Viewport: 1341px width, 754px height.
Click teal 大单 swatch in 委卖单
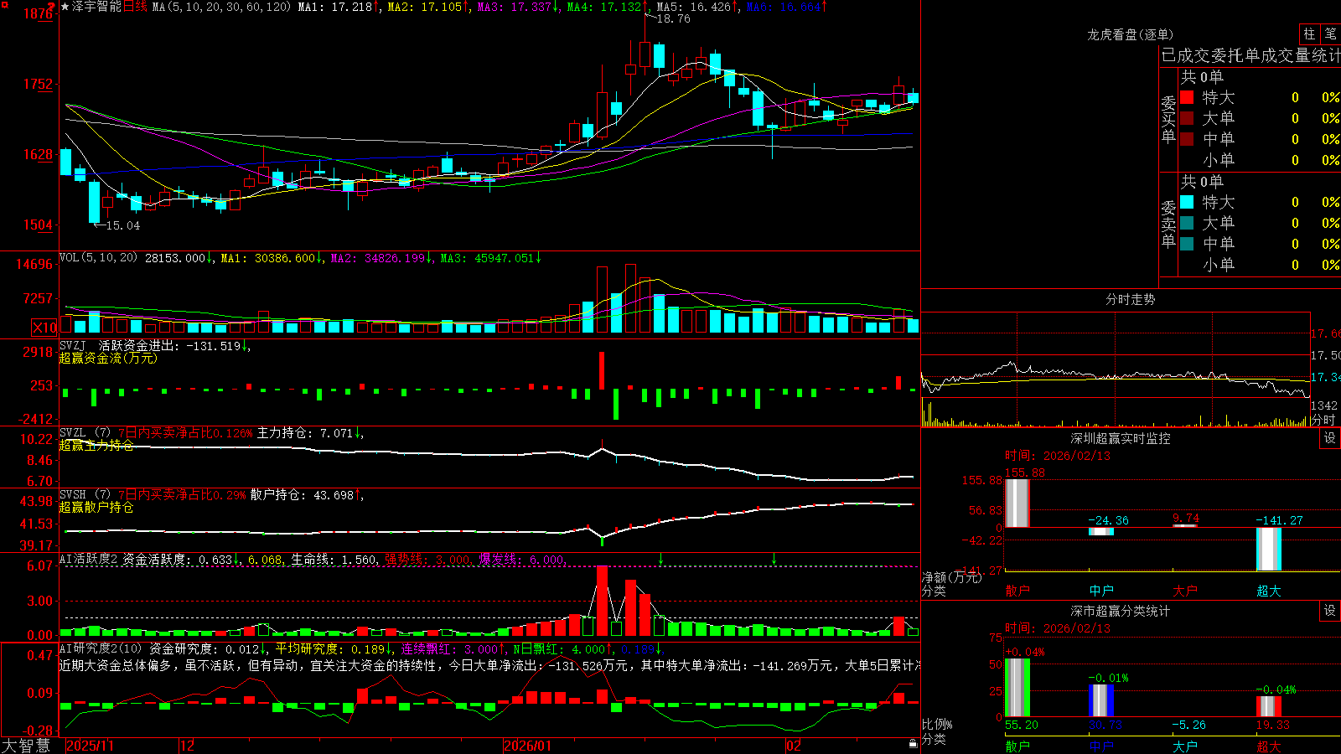point(1187,223)
